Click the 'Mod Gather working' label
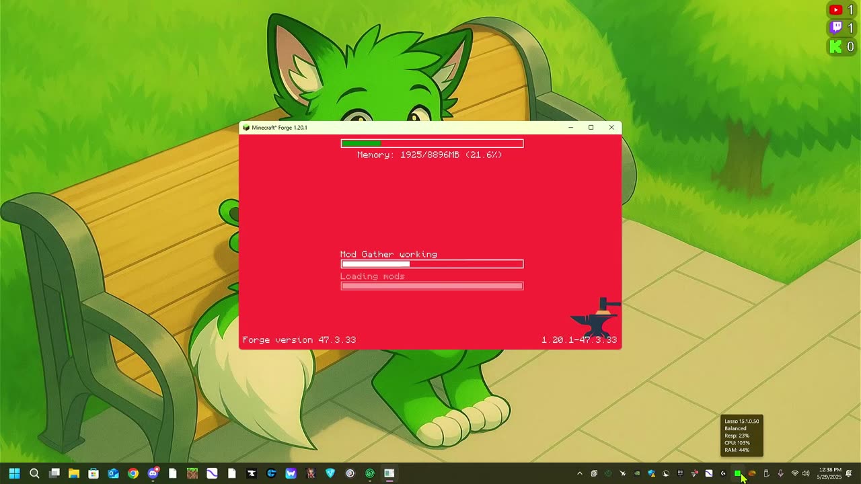Screen dimensions: 861x484 (x=389, y=254)
